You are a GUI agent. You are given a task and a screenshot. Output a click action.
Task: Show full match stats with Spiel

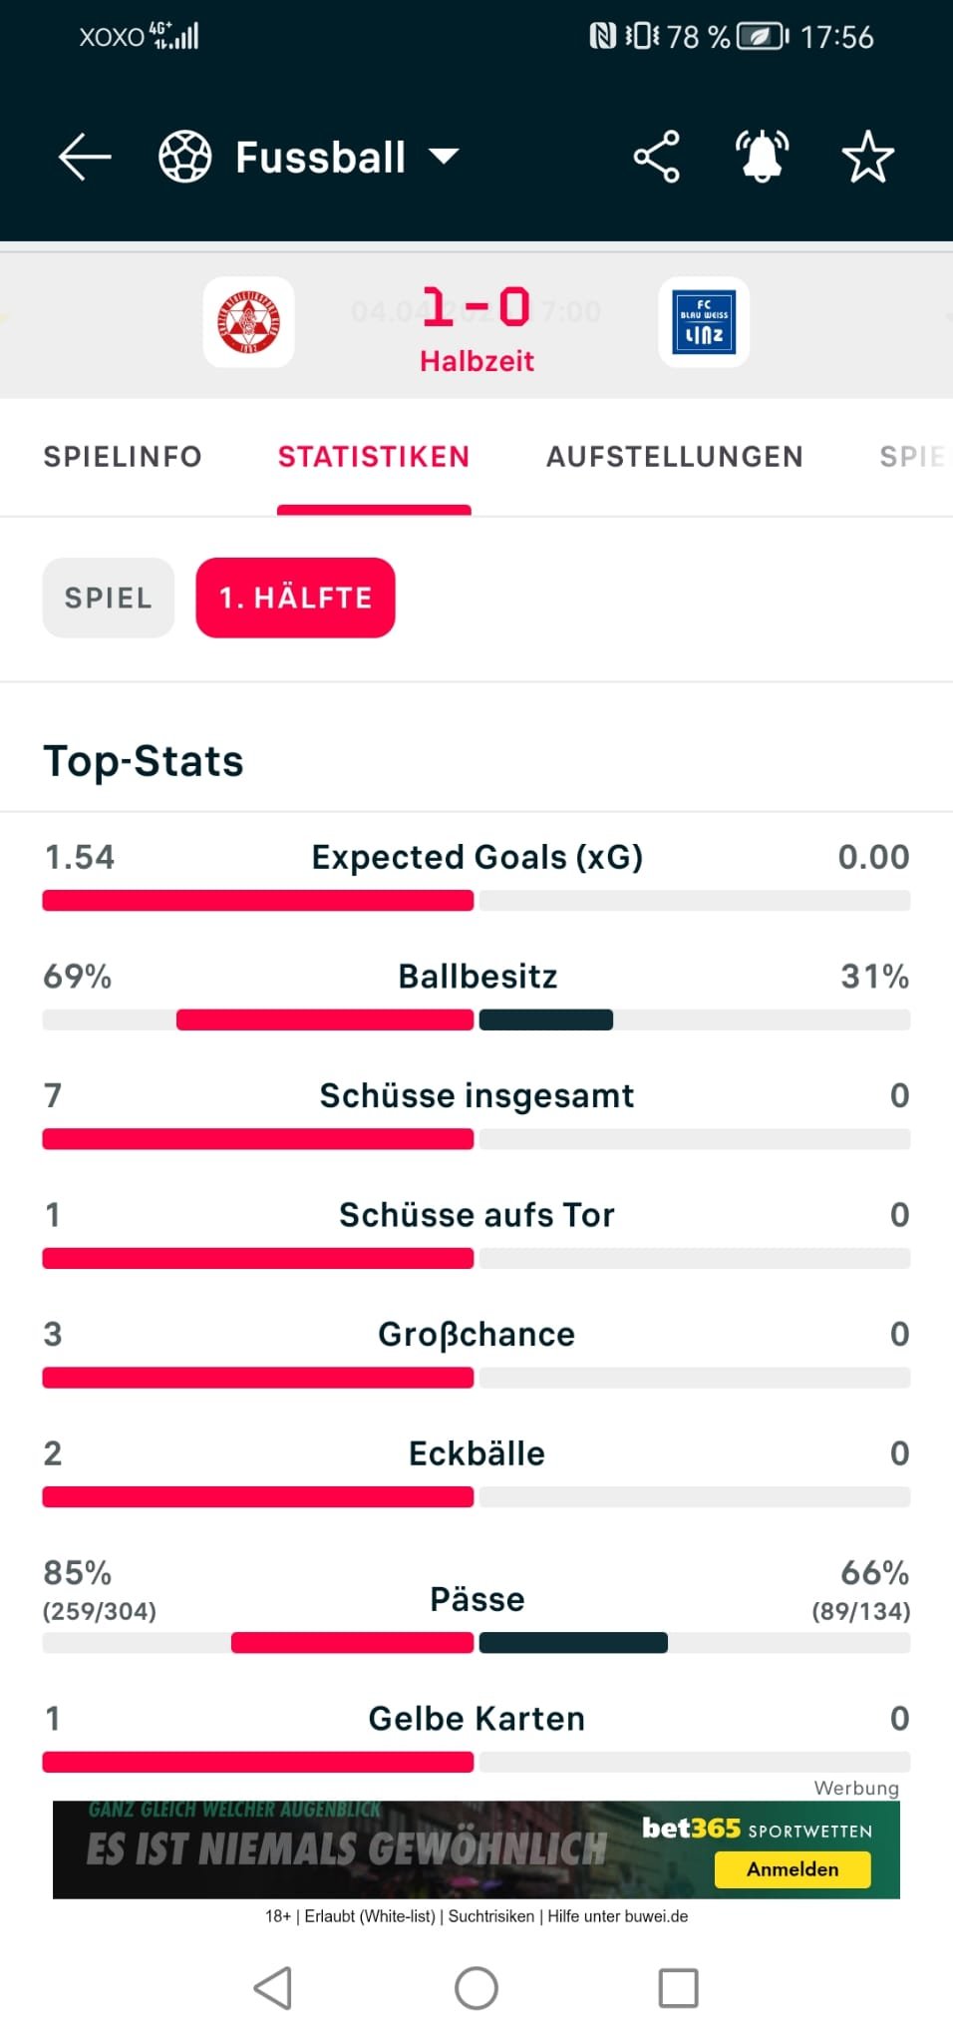click(x=109, y=598)
